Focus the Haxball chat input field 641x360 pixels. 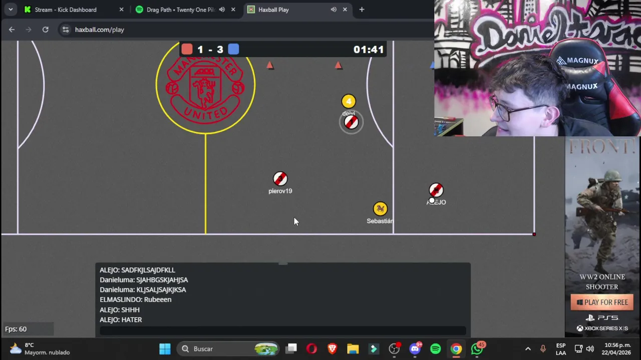coord(283,330)
